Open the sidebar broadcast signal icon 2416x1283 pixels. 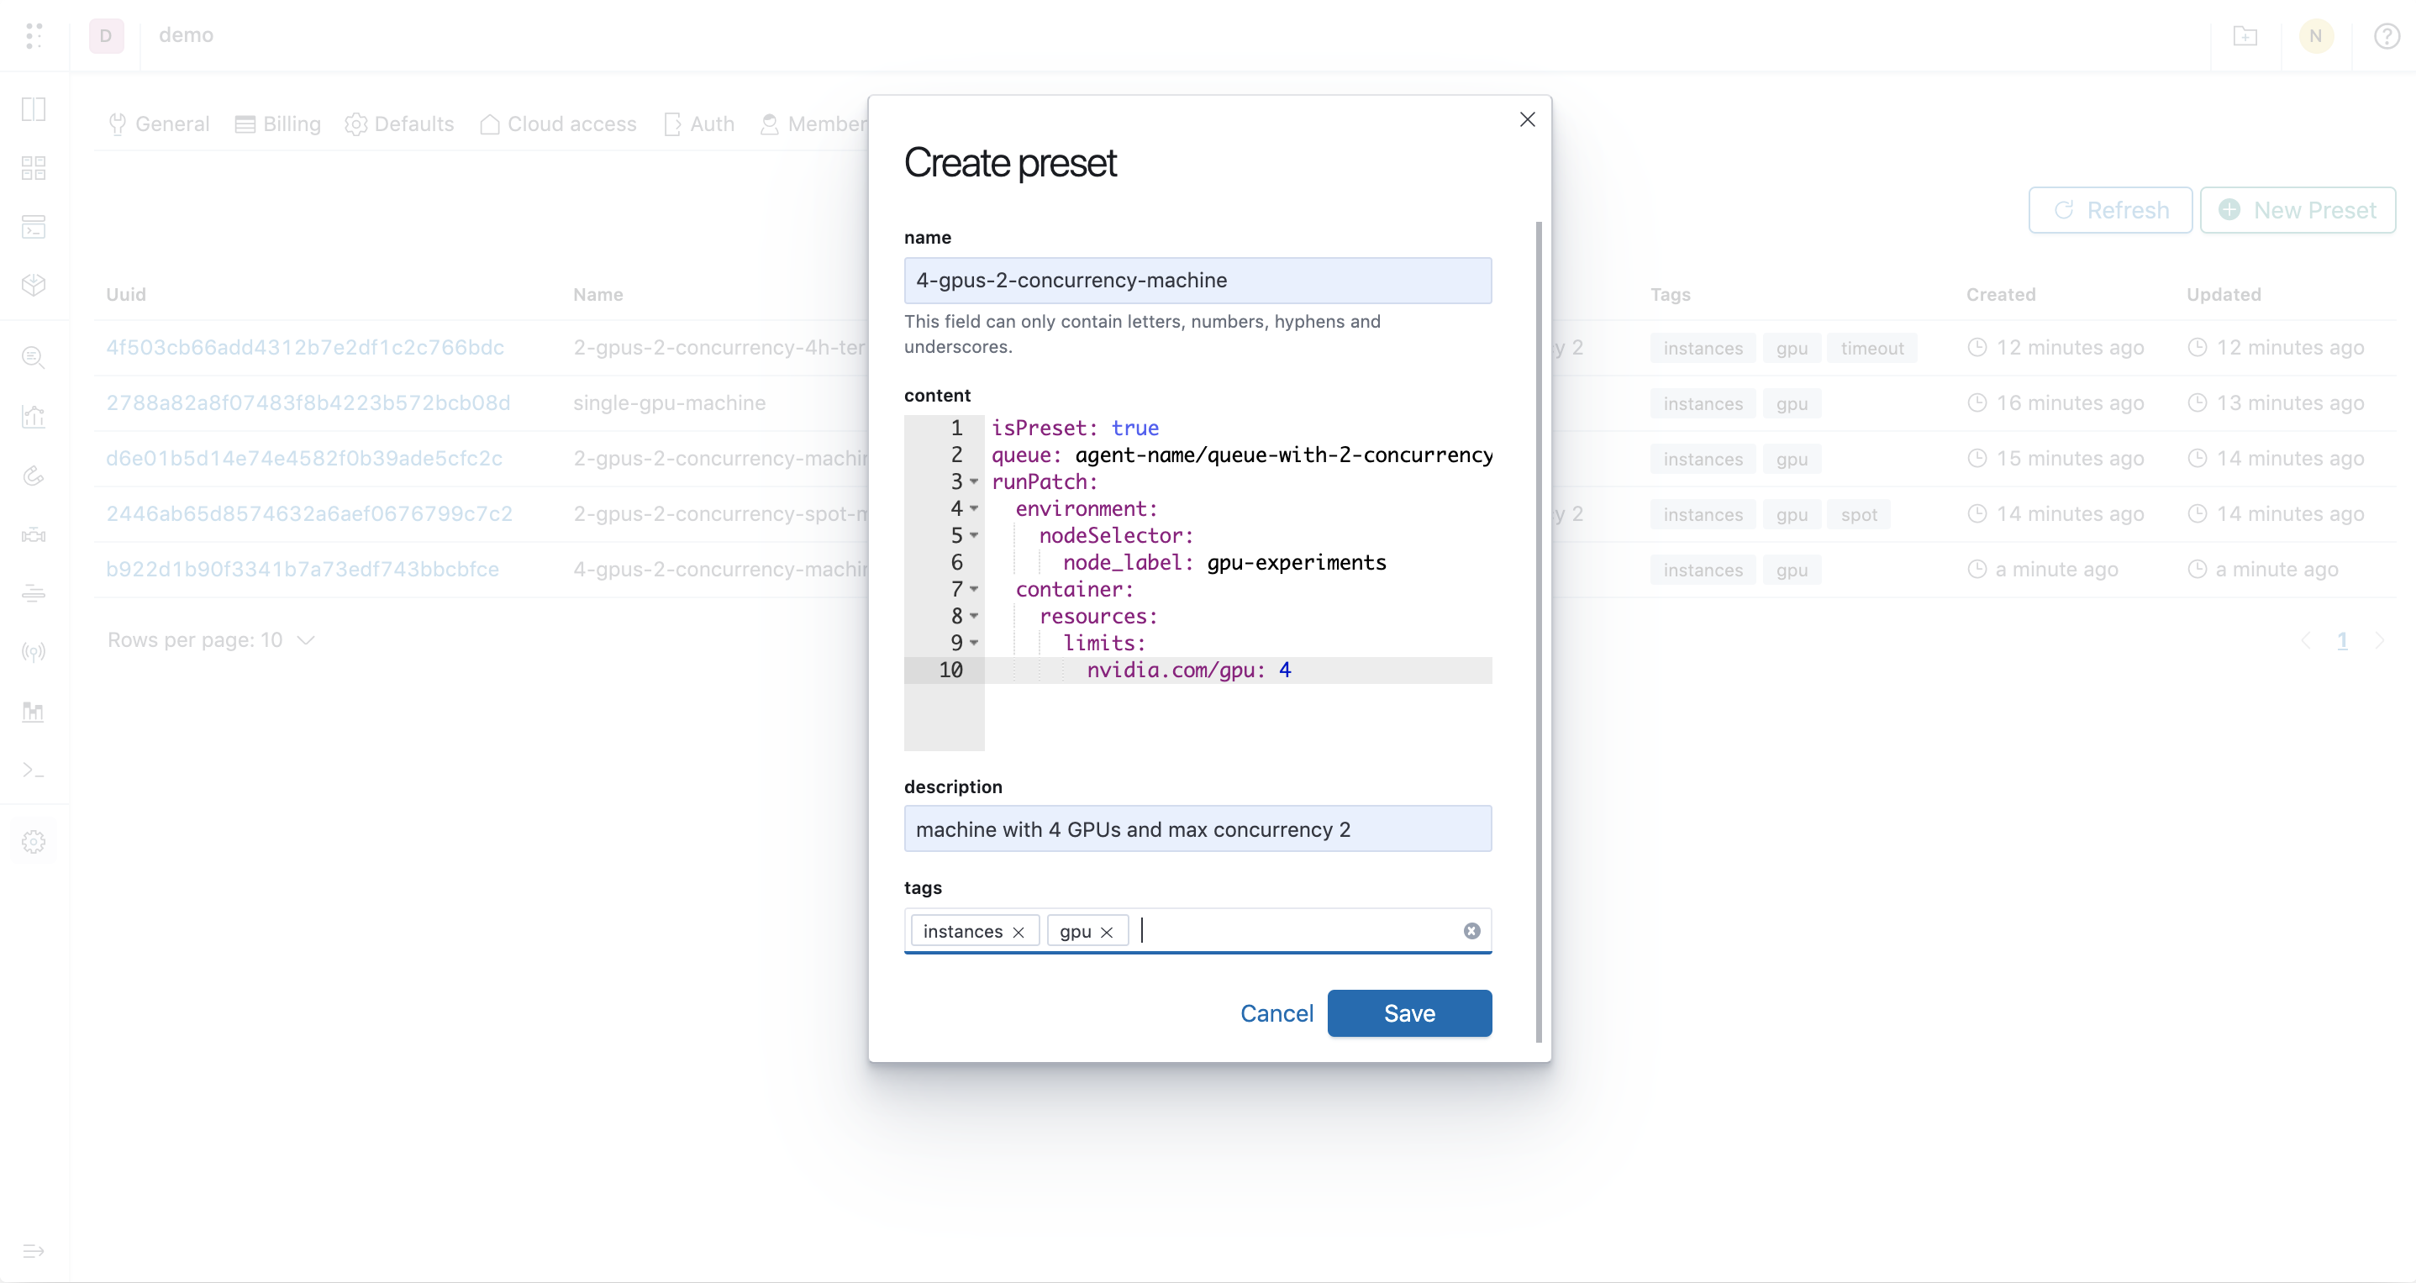(34, 652)
